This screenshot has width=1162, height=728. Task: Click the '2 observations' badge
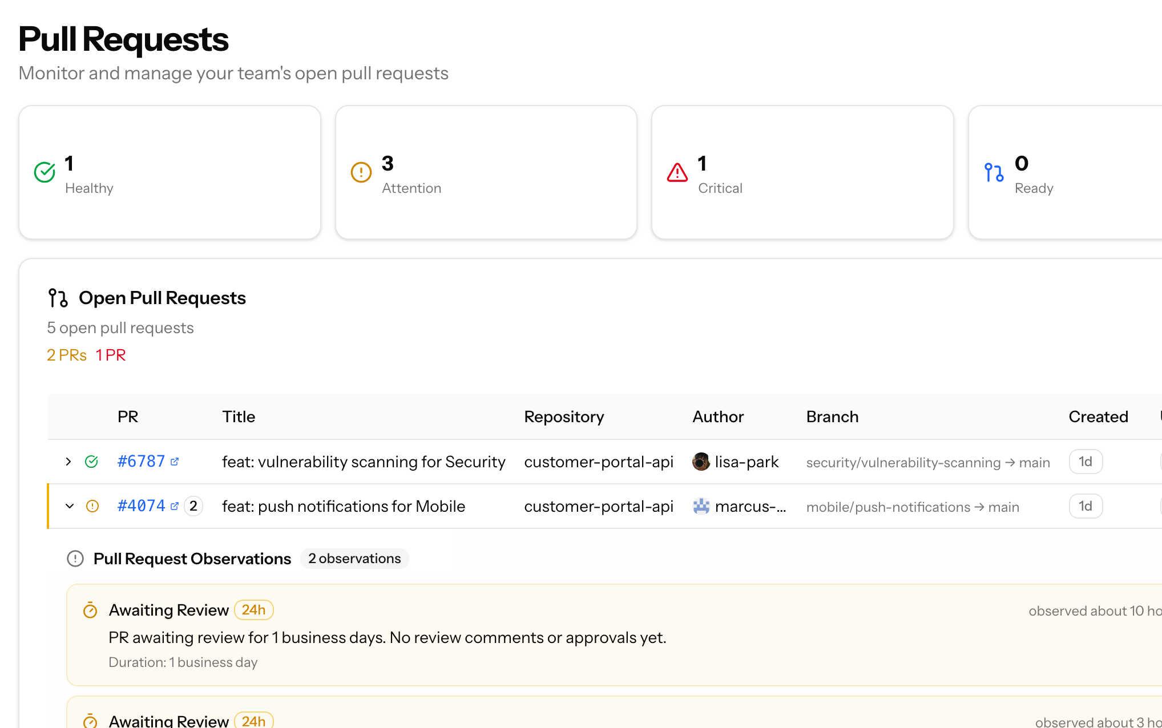tap(354, 559)
